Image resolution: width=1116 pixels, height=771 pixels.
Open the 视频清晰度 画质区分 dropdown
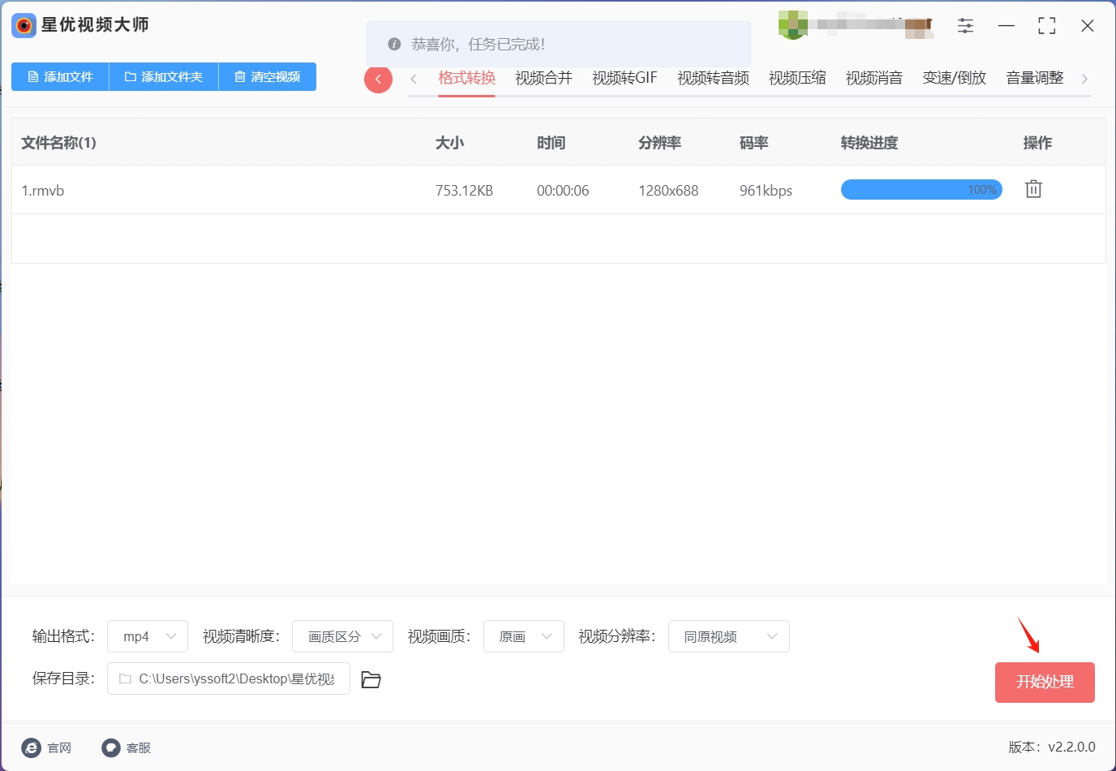pos(342,636)
